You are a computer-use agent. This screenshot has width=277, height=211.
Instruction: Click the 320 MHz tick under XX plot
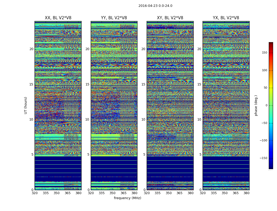click(35, 193)
